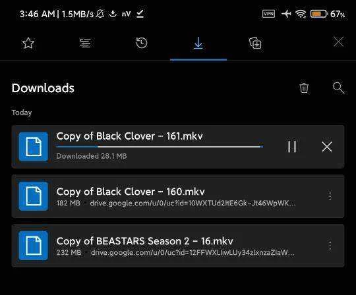Tap the VPN status bar icon
Image resolution: width=356 pixels, height=295 pixels.
268,14
